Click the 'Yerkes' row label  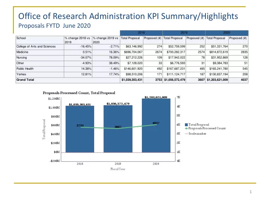pyautogui.click(x=21, y=74)
